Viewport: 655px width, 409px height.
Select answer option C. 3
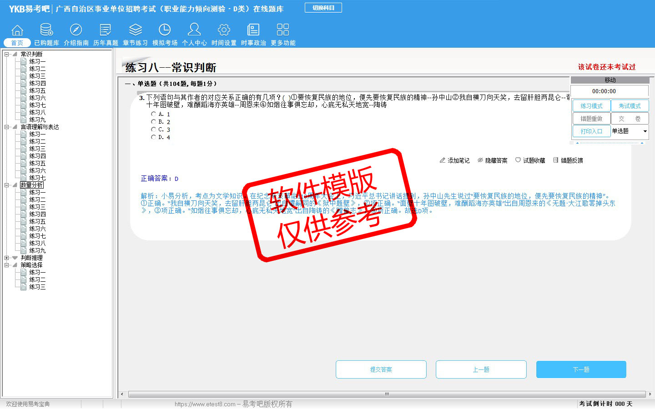pyautogui.click(x=153, y=130)
